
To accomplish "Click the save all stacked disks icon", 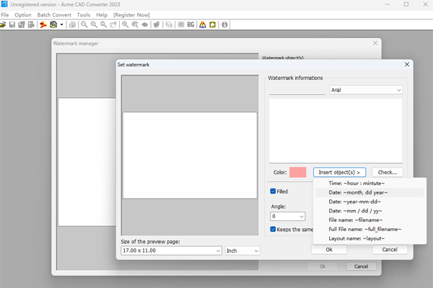I will click(x=22, y=24).
